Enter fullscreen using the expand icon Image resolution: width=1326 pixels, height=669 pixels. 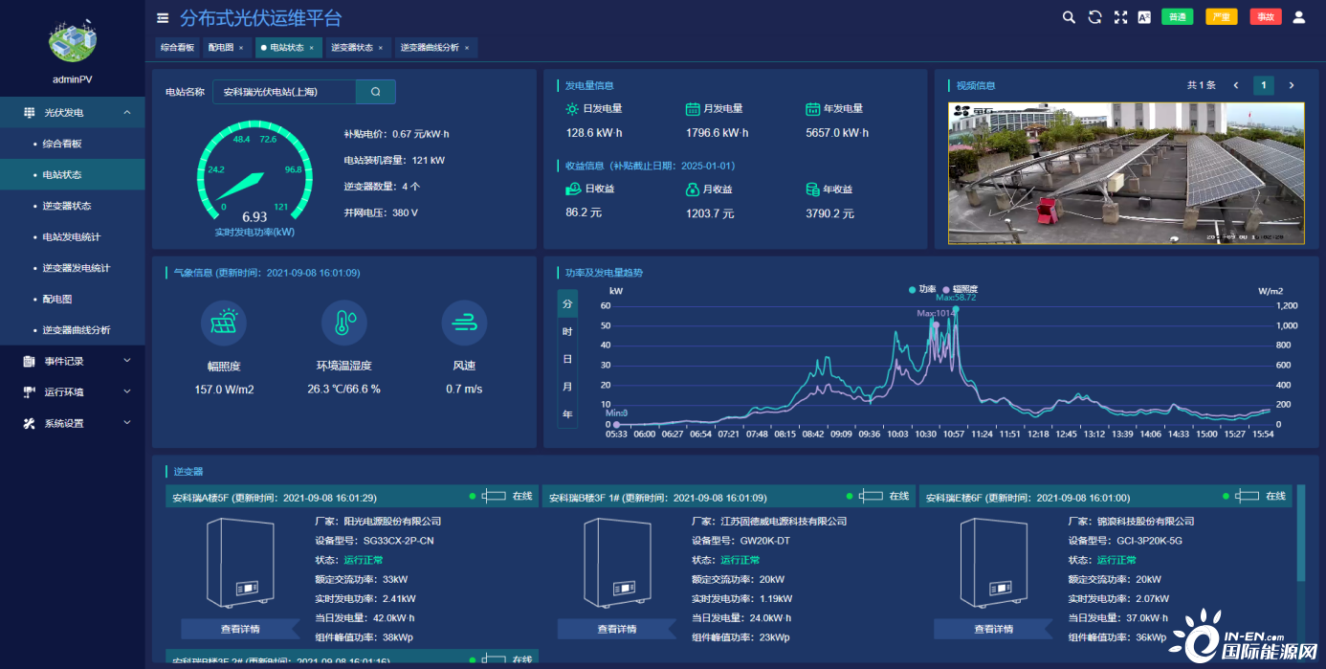pyautogui.click(x=1120, y=17)
